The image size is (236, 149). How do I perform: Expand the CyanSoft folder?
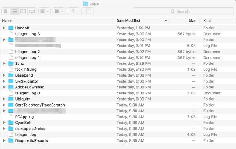[x=4, y=123]
